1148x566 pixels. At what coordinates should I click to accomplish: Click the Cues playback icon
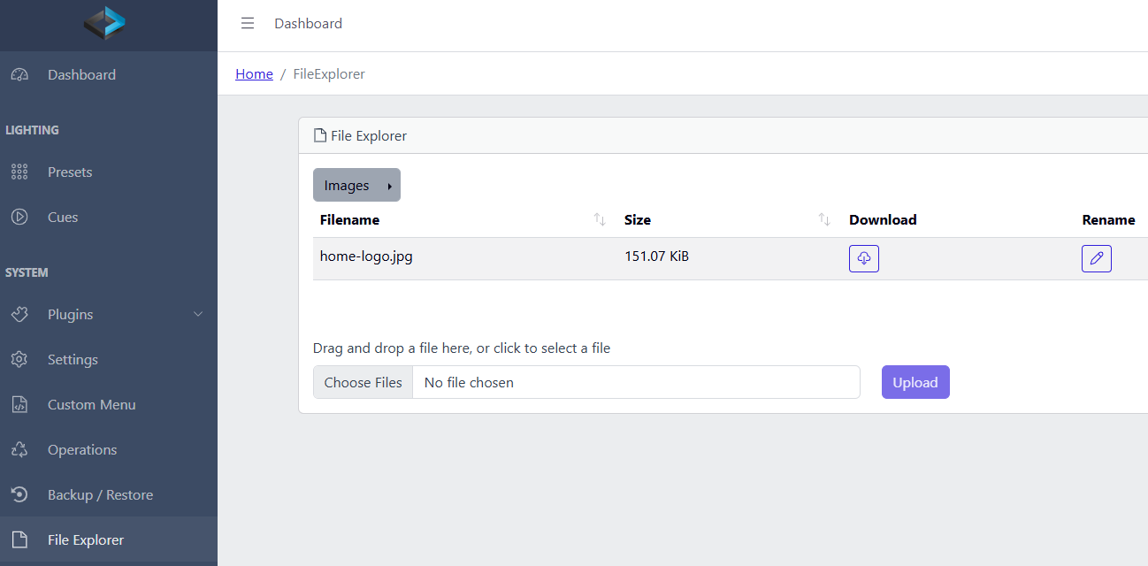pos(19,217)
